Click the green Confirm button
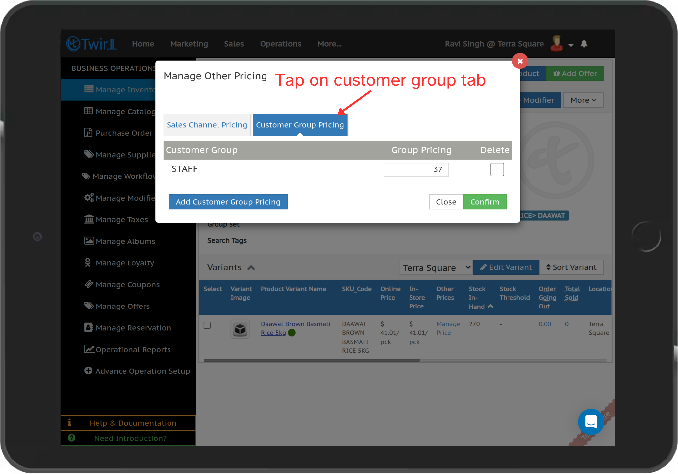 coord(485,202)
